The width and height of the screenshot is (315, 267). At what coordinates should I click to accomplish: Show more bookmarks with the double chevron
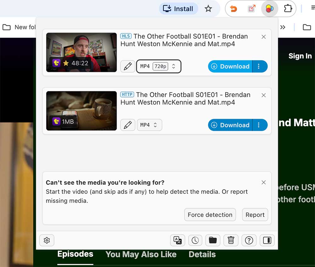pos(283,27)
